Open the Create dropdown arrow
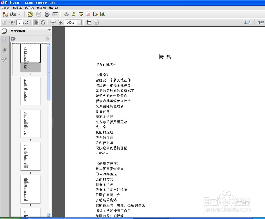 pyautogui.click(x=19, y=15)
